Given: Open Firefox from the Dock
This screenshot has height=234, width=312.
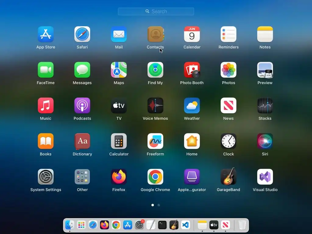Looking at the screenshot, I should coord(104,225).
